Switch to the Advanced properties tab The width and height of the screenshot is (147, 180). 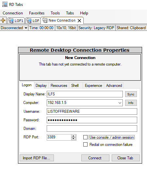click(x=114, y=86)
